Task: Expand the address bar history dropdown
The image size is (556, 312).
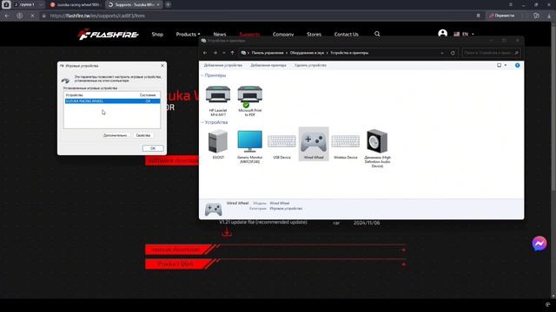Action: (442, 53)
